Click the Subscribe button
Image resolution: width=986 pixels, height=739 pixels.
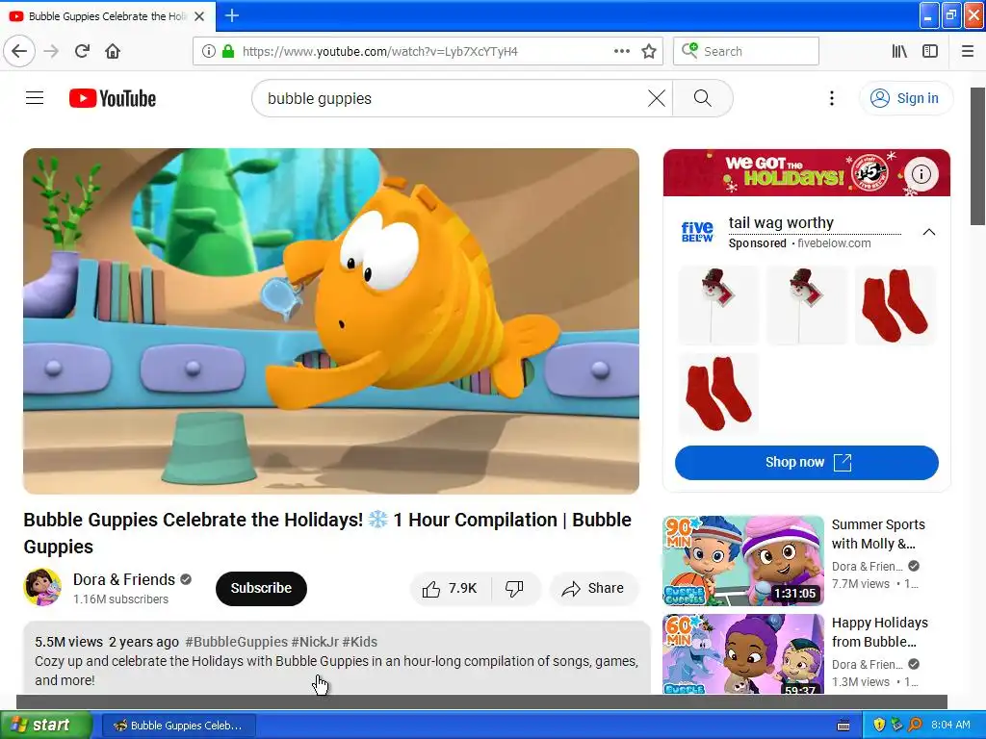click(261, 588)
